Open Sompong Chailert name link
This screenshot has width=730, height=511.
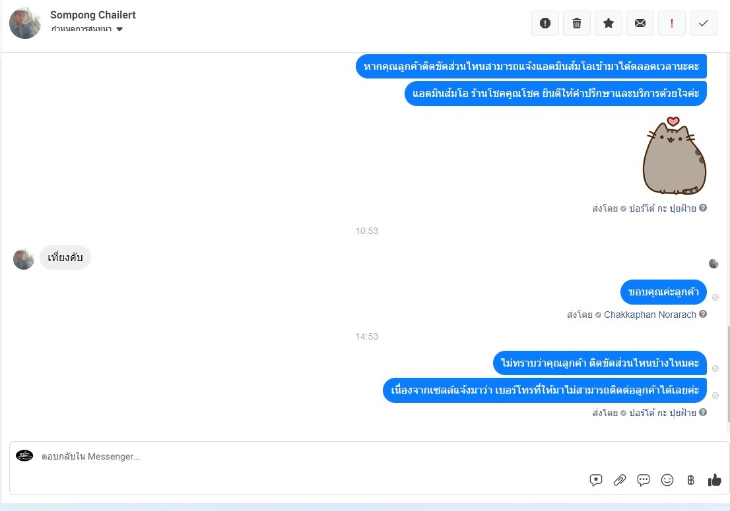pyautogui.click(x=92, y=15)
